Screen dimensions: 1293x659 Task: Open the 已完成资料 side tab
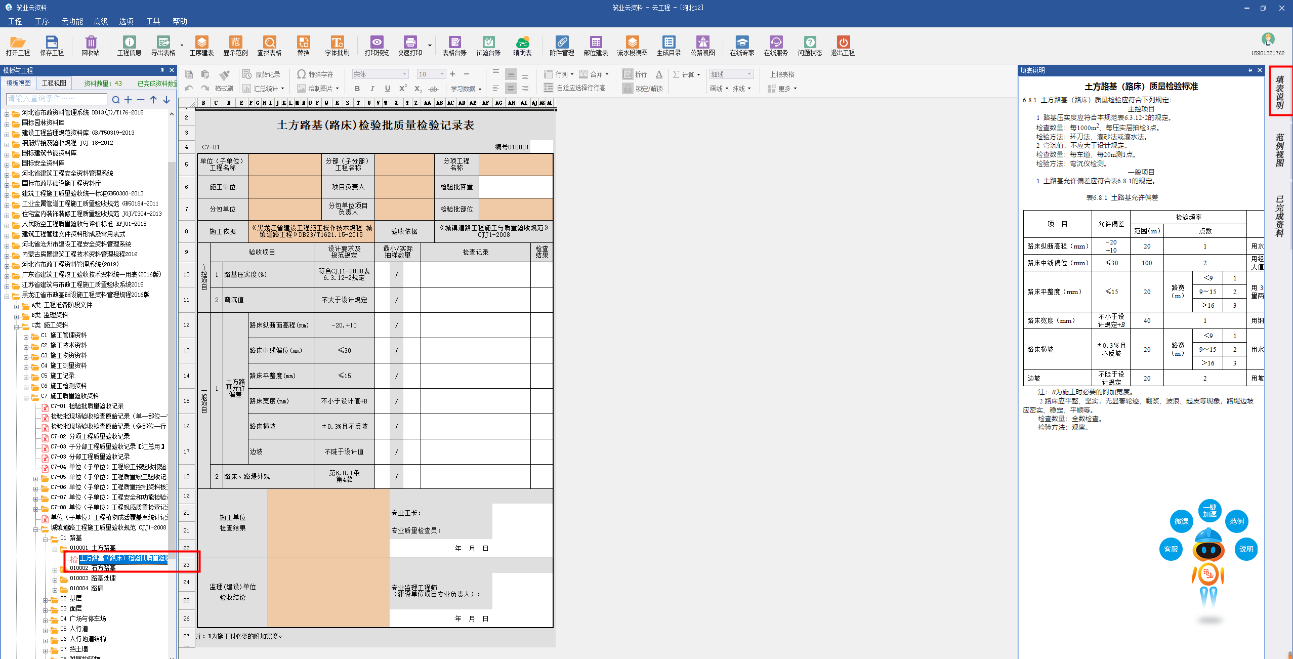1280,217
